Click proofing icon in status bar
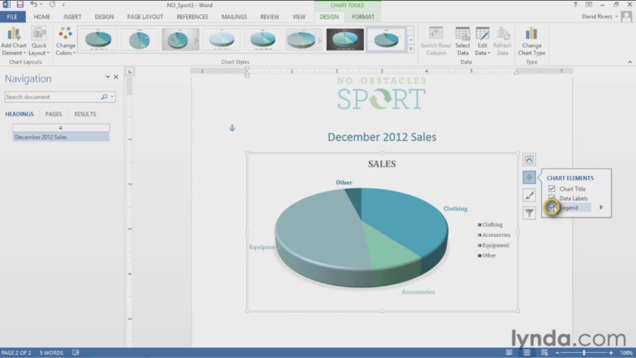636x358 pixels. click(x=76, y=353)
